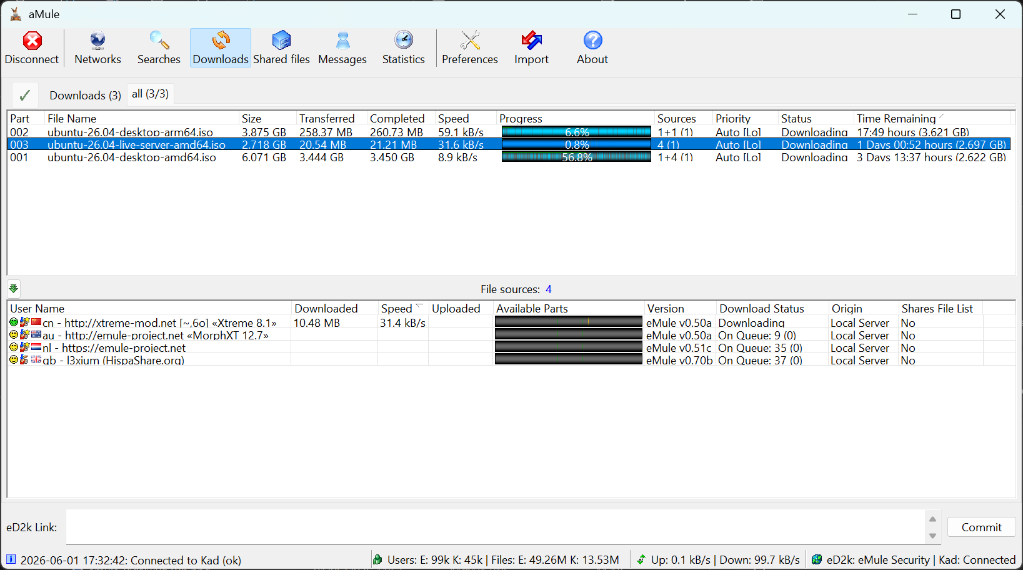
Task: Click the Netherlands flag icon in sources list
Action: [x=36, y=347]
